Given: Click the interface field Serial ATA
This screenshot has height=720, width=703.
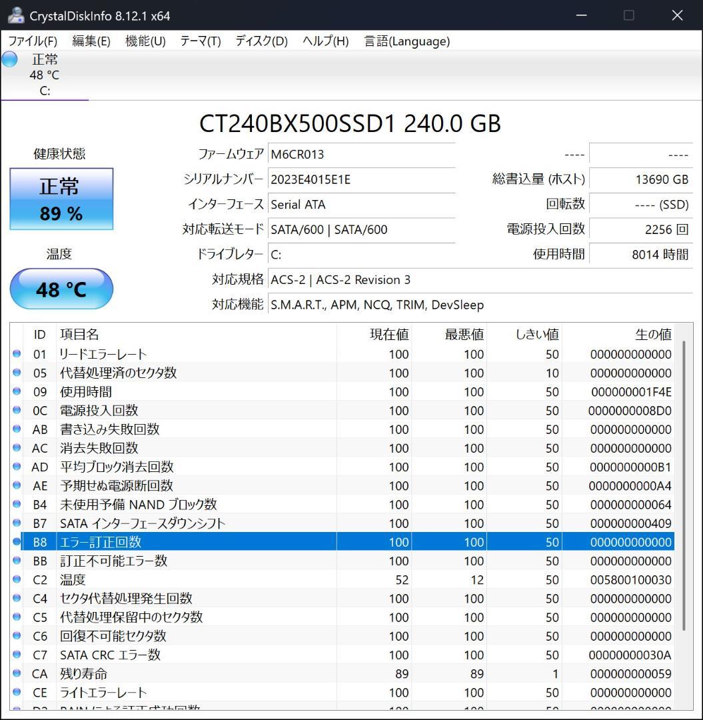Looking at the screenshot, I should point(362,205).
